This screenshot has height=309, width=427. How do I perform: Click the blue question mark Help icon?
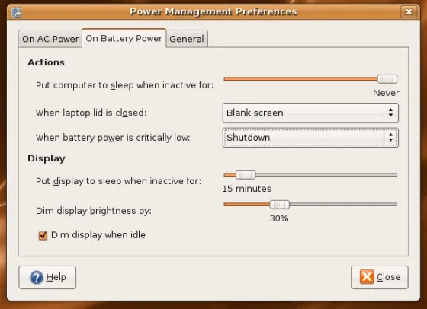[x=37, y=278]
